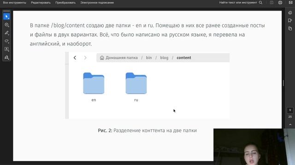Click the vertical scrollbar handle
The width and height of the screenshot is (295, 165).
(x=283, y=83)
